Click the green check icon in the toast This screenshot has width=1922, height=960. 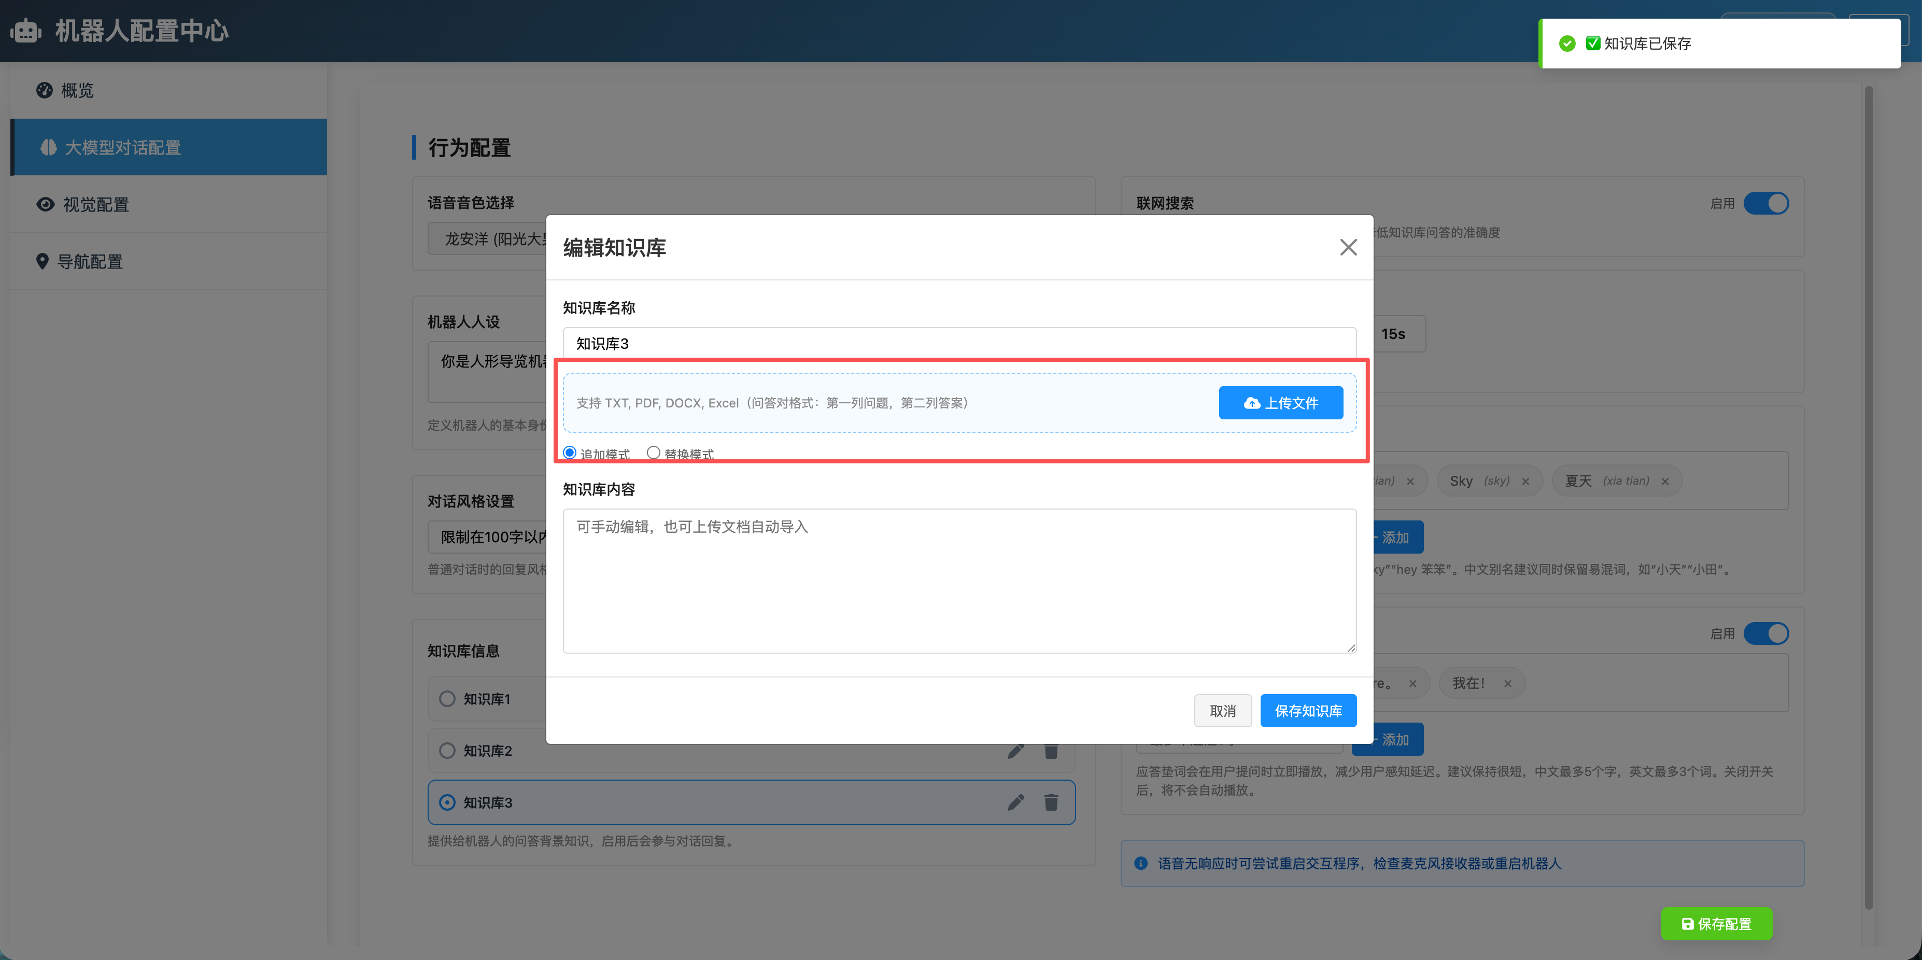1567,43
